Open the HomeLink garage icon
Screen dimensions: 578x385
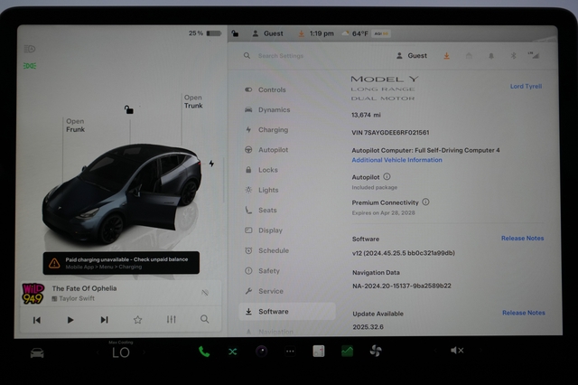click(x=469, y=56)
